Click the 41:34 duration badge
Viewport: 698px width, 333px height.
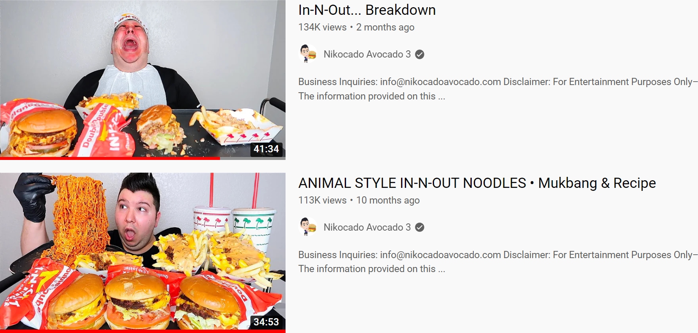pyautogui.click(x=266, y=149)
